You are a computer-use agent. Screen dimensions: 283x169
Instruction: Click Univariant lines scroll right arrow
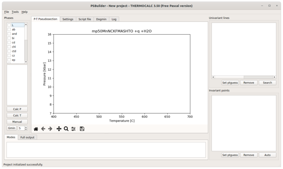pos(275,77)
